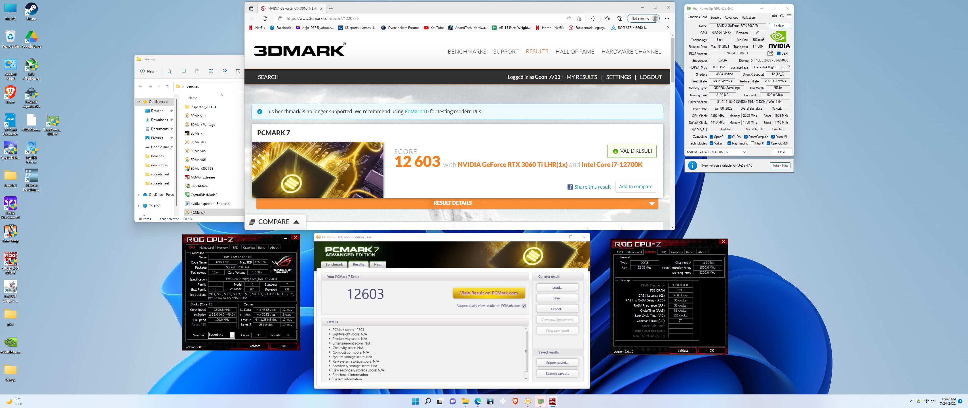968x408 pixels.
Task: Toggle automatically view results on PCMark.com checkbox
Action: pos(524,305)
